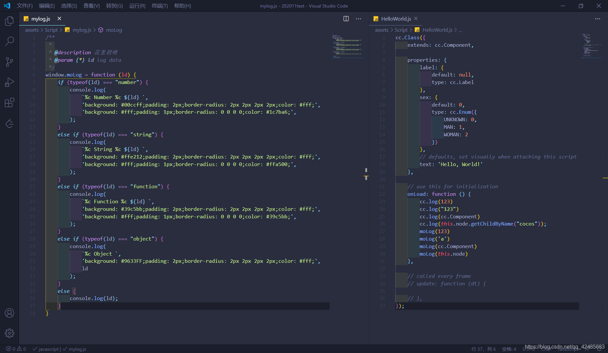Click 'moLog(this.node)' line

point(444,254)
